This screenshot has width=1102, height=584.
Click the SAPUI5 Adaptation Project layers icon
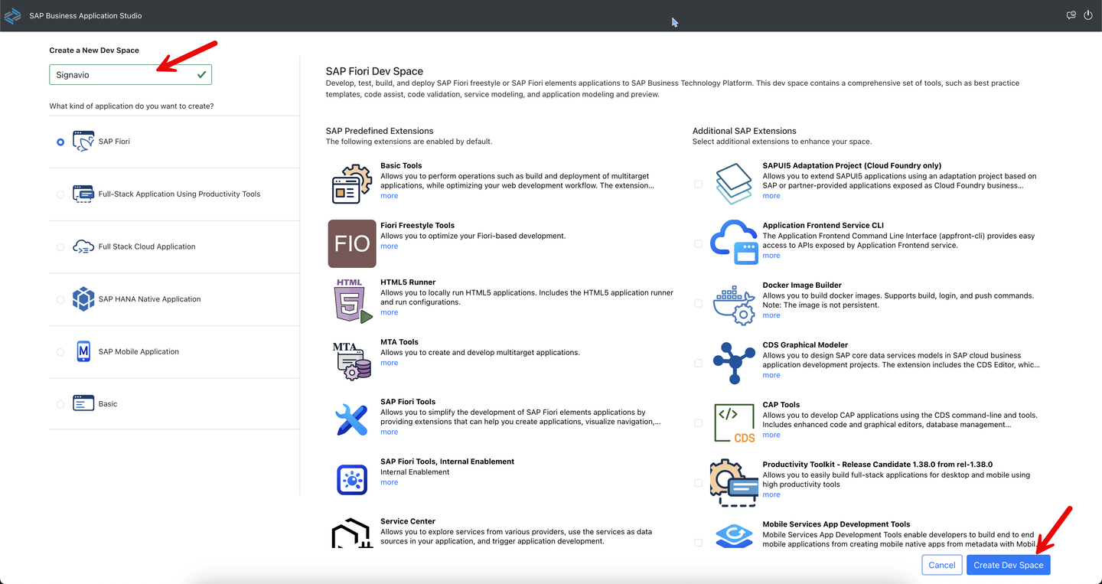coord(735,184)
